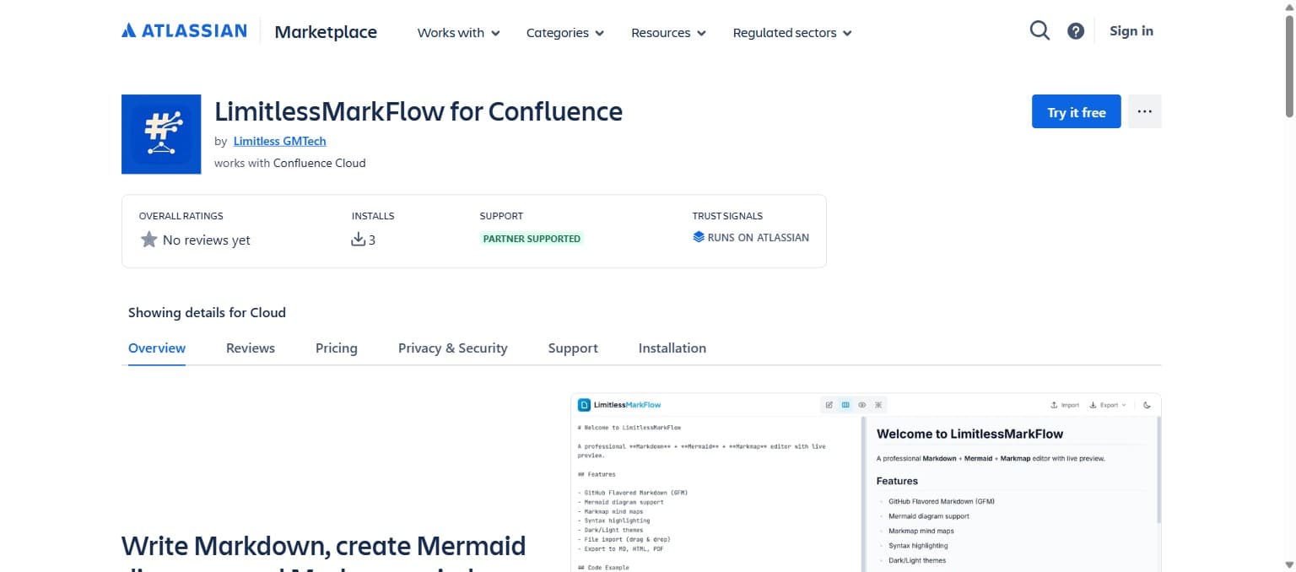Screen dimensions: 1296x572
Task: Toggle fullscreen mode in the editor toolbar
Action: point(878,405)
